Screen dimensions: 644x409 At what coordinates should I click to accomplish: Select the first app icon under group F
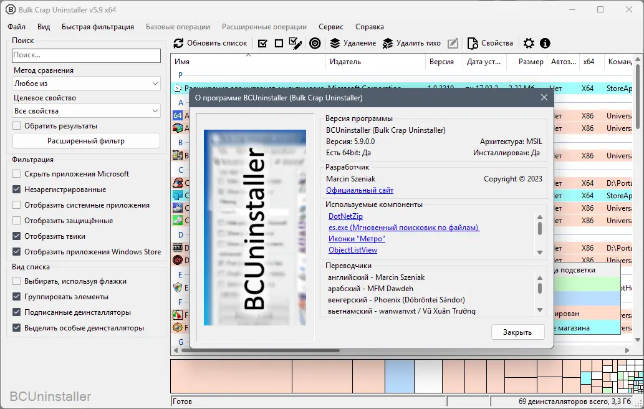tap(178, 315)
